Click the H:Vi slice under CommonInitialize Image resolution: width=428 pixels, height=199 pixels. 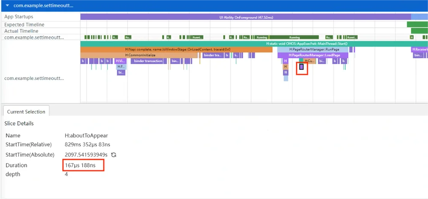pos(120,61)
